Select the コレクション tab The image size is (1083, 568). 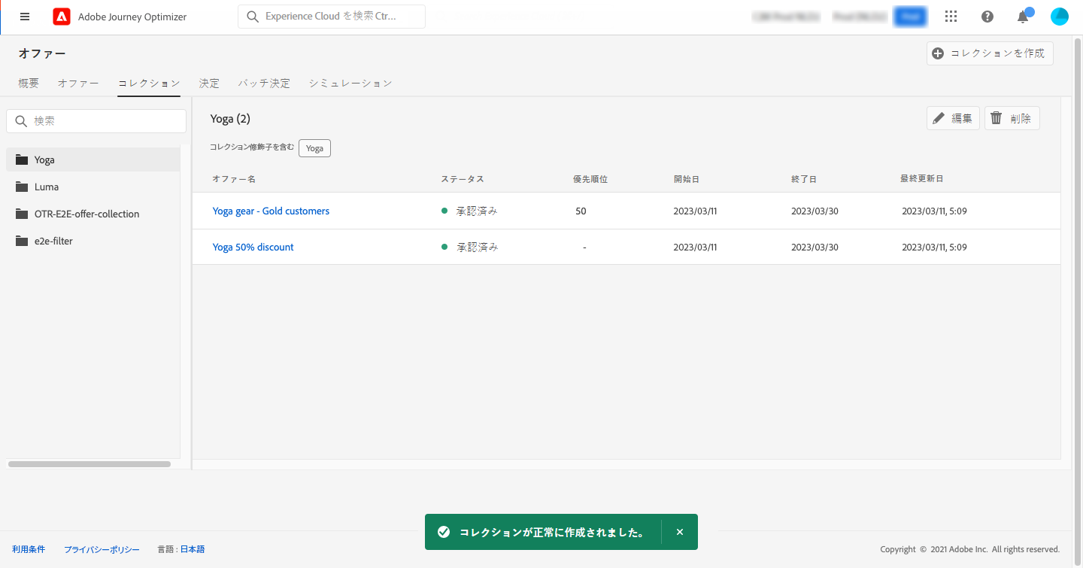pos(149,84)
